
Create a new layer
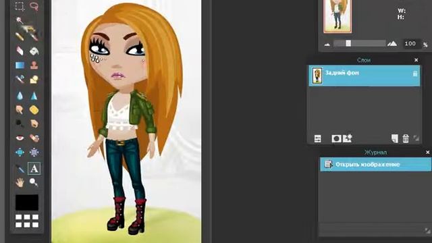pyautogui.click(x=394, y=138)
